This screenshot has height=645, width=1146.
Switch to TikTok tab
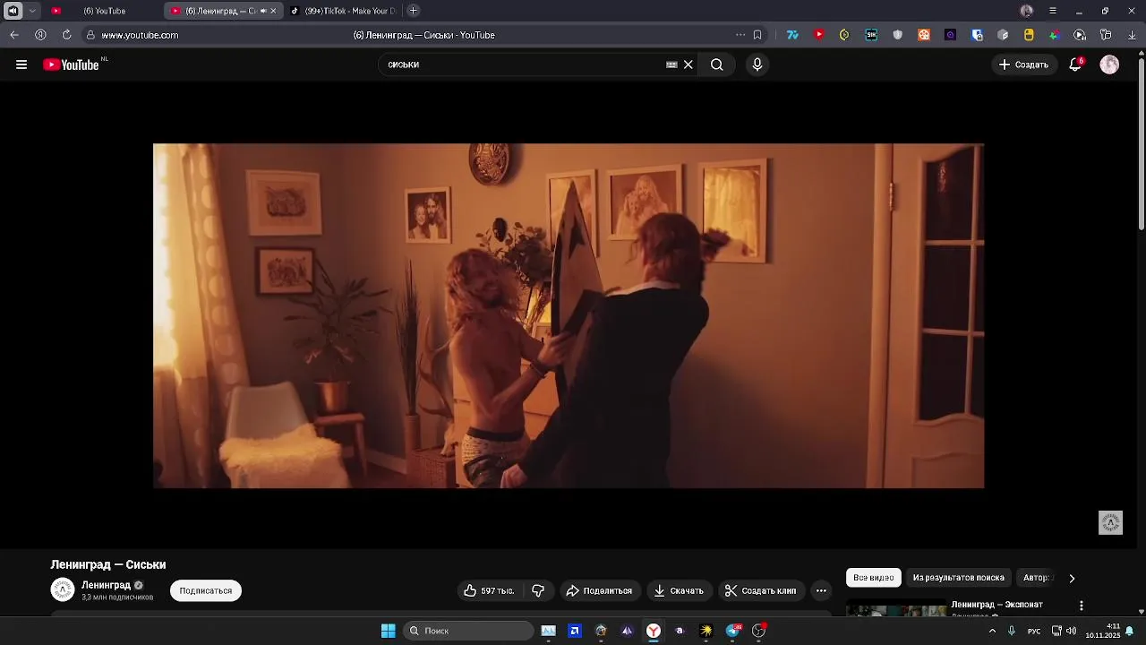pyautogui.click(x=345, y=11)
